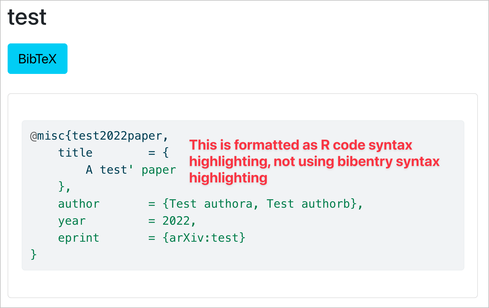
Task: Click the year field name
Action: click(71, 221)
